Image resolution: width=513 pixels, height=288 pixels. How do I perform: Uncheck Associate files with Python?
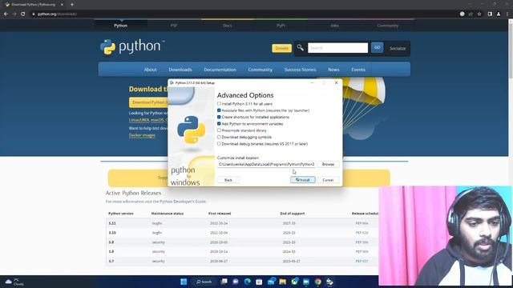(x=219, y=110)
